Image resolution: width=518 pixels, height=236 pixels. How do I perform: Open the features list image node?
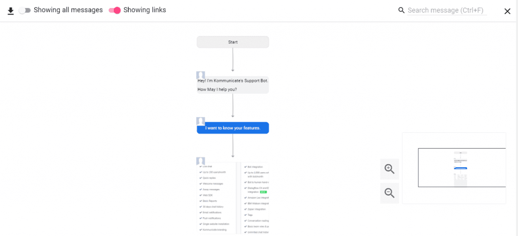233,198
